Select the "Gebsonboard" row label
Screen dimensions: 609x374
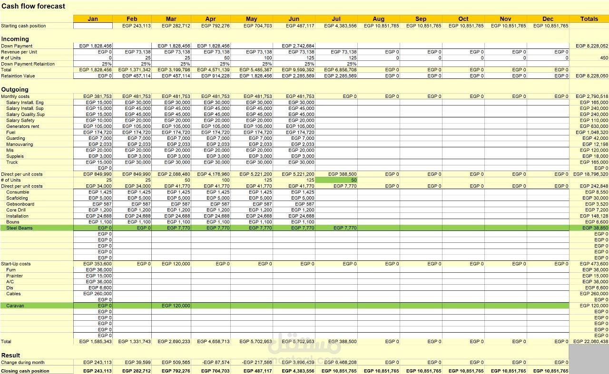click(x=20, y=204)
